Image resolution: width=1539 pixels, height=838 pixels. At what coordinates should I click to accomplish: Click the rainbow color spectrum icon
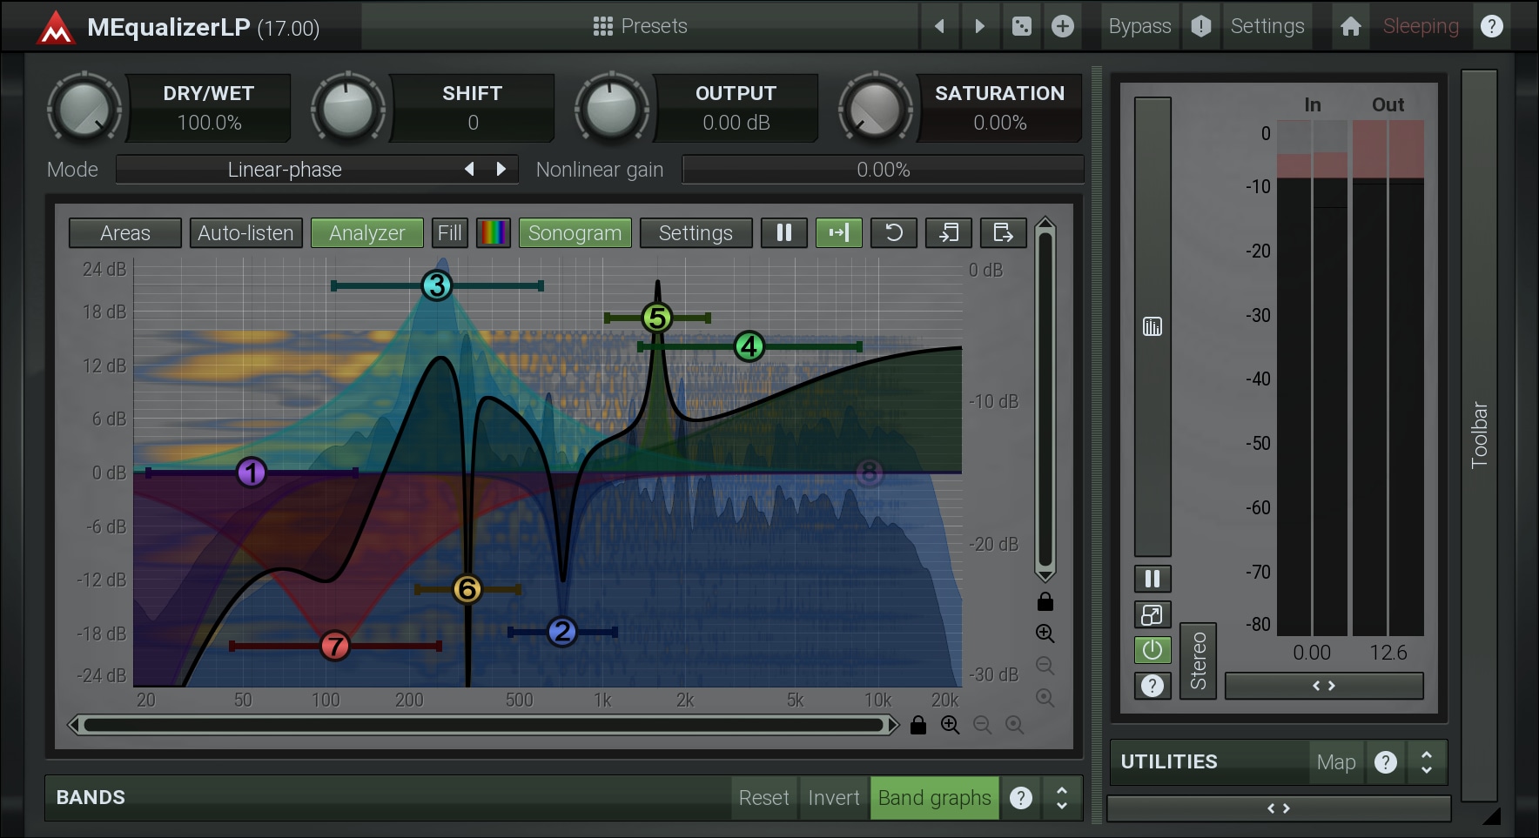493,233
